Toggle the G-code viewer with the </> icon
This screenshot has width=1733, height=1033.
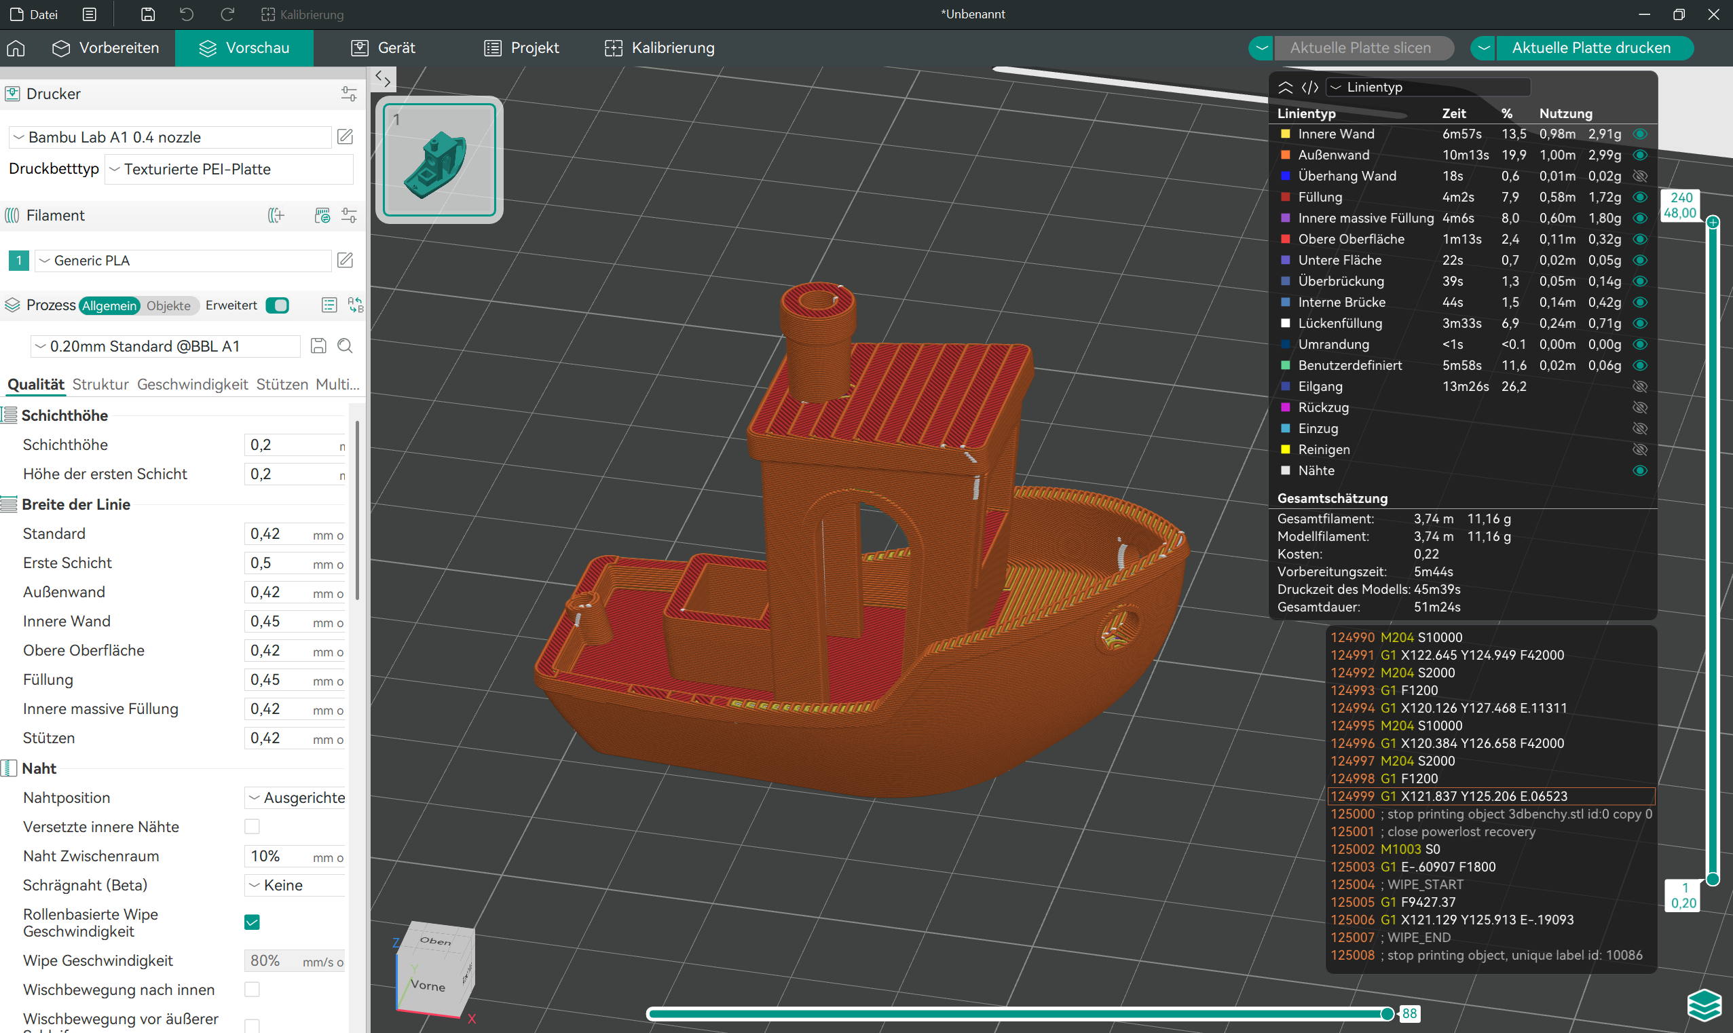point(1311,87)
